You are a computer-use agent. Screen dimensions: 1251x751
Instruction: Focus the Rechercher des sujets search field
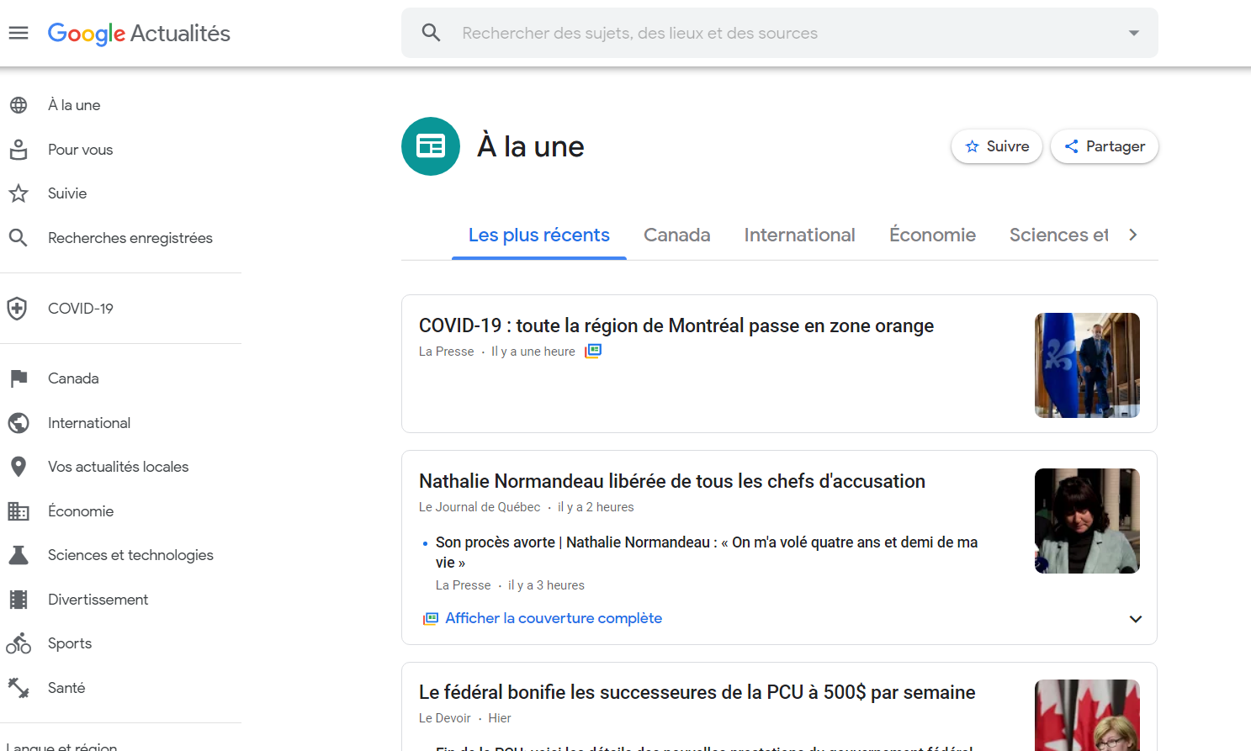tap(780, 33)
